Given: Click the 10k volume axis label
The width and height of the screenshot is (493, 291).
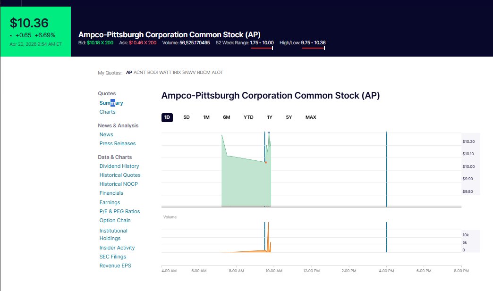Looking at the screenshot, I should click(x=465, y=235).
